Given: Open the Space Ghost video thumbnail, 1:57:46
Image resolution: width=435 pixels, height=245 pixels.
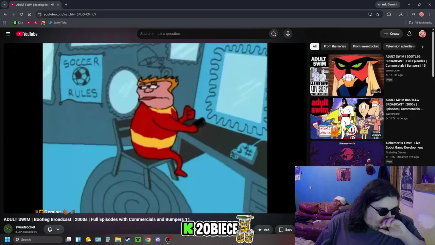Looking at the screenshot, I should pos(347,75).
